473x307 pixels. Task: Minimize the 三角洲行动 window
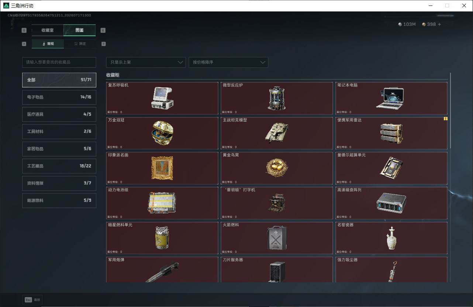[x=431, y=6]
